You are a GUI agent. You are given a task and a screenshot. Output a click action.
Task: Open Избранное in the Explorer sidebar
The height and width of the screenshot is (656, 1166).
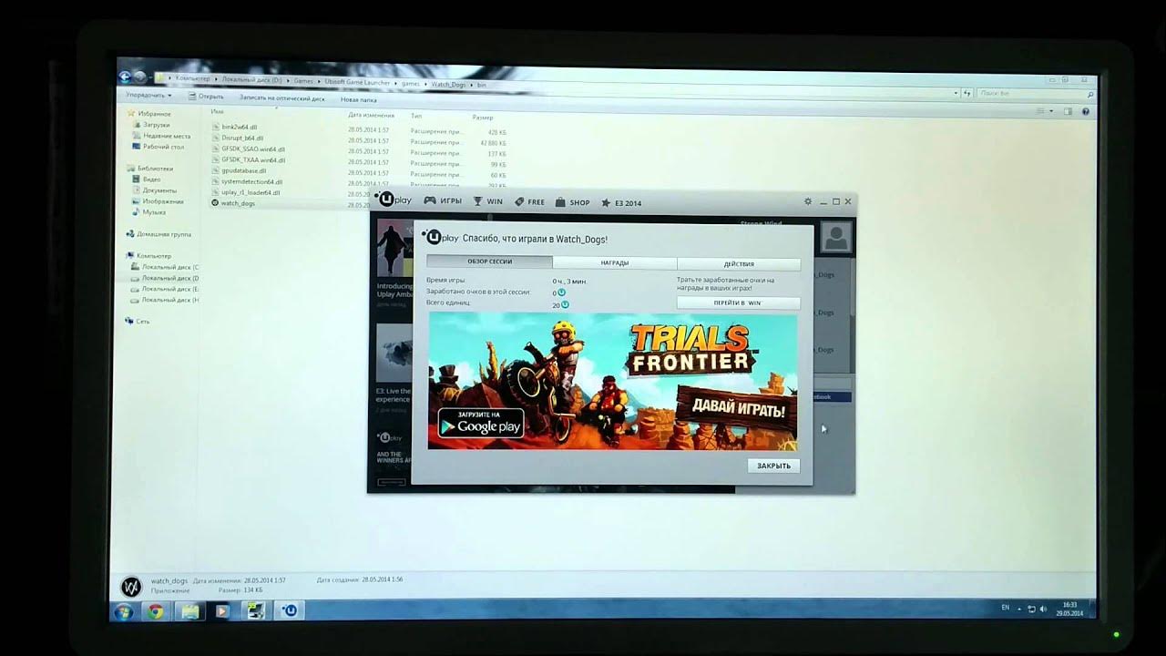pos(149,114)
